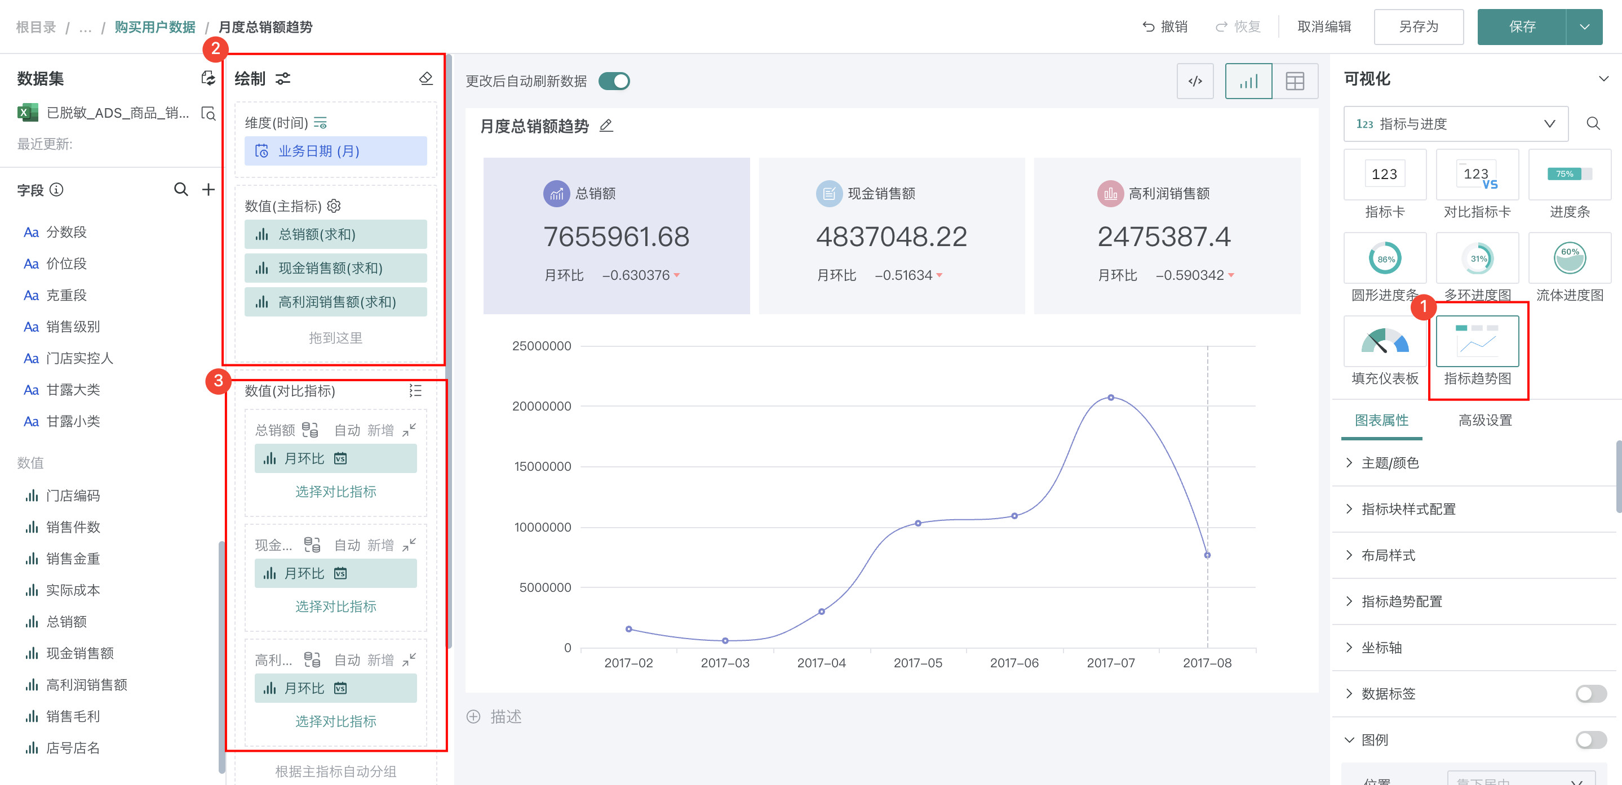Enable the 数据标签 toggle
The height and width of the screenshot is (785, 1622).
pyautogui.click(x=1590, y=693)
